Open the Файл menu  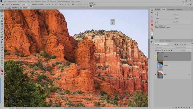(5, 1)
